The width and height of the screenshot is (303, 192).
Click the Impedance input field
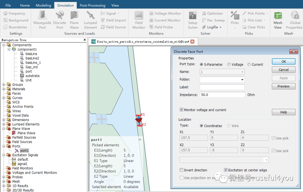coord(222,95)
